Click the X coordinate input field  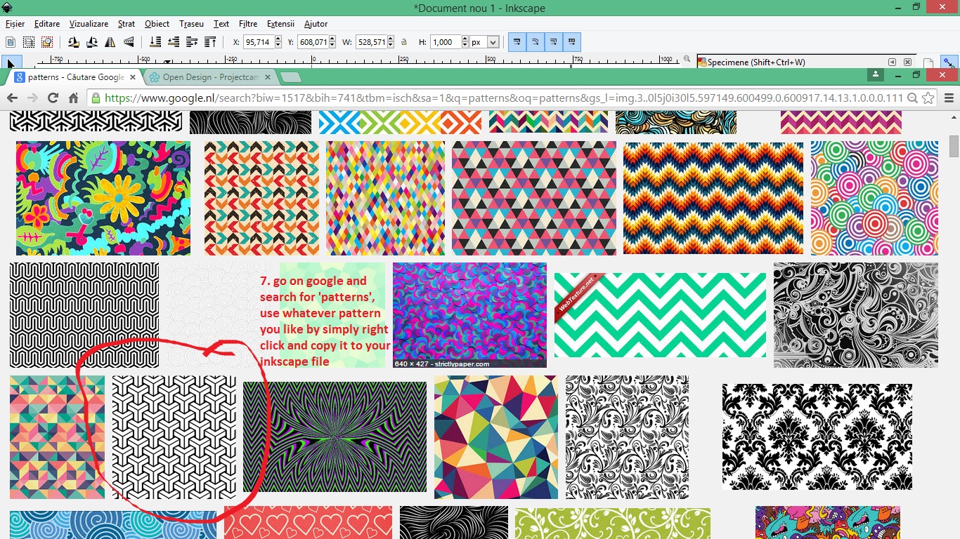click(x=258, y=42)
